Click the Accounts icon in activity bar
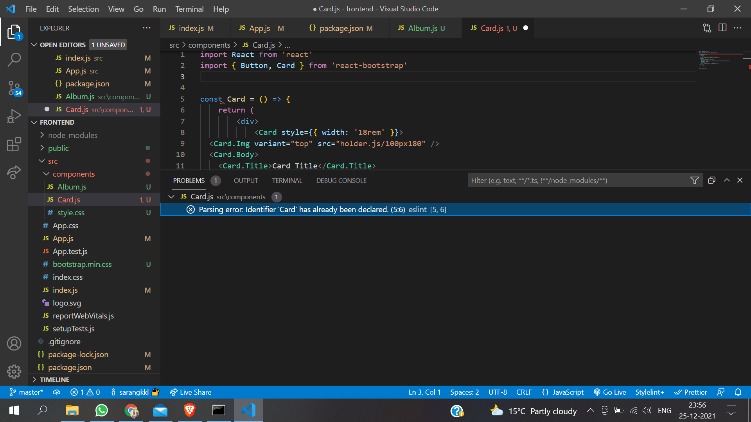 pos(14,343)
